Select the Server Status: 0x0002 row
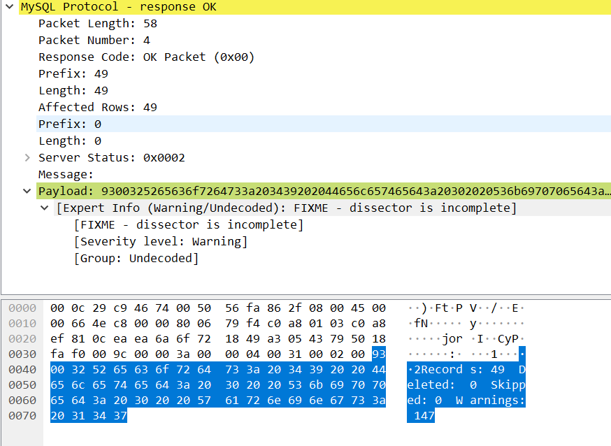This screenshot has height=446, width=611. click(111, 158)
